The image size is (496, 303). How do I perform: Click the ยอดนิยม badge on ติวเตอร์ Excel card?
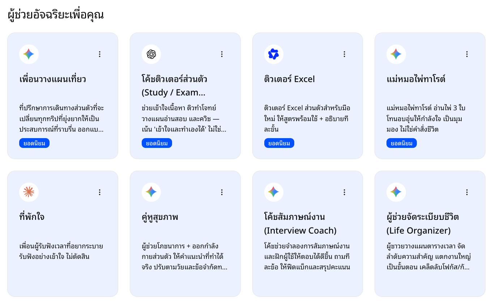[x=279, y=143]
